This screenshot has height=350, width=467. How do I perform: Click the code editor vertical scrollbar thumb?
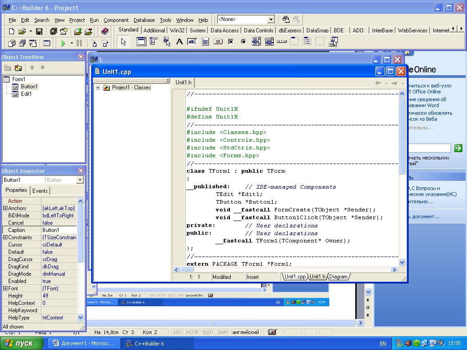pos(402,135)
